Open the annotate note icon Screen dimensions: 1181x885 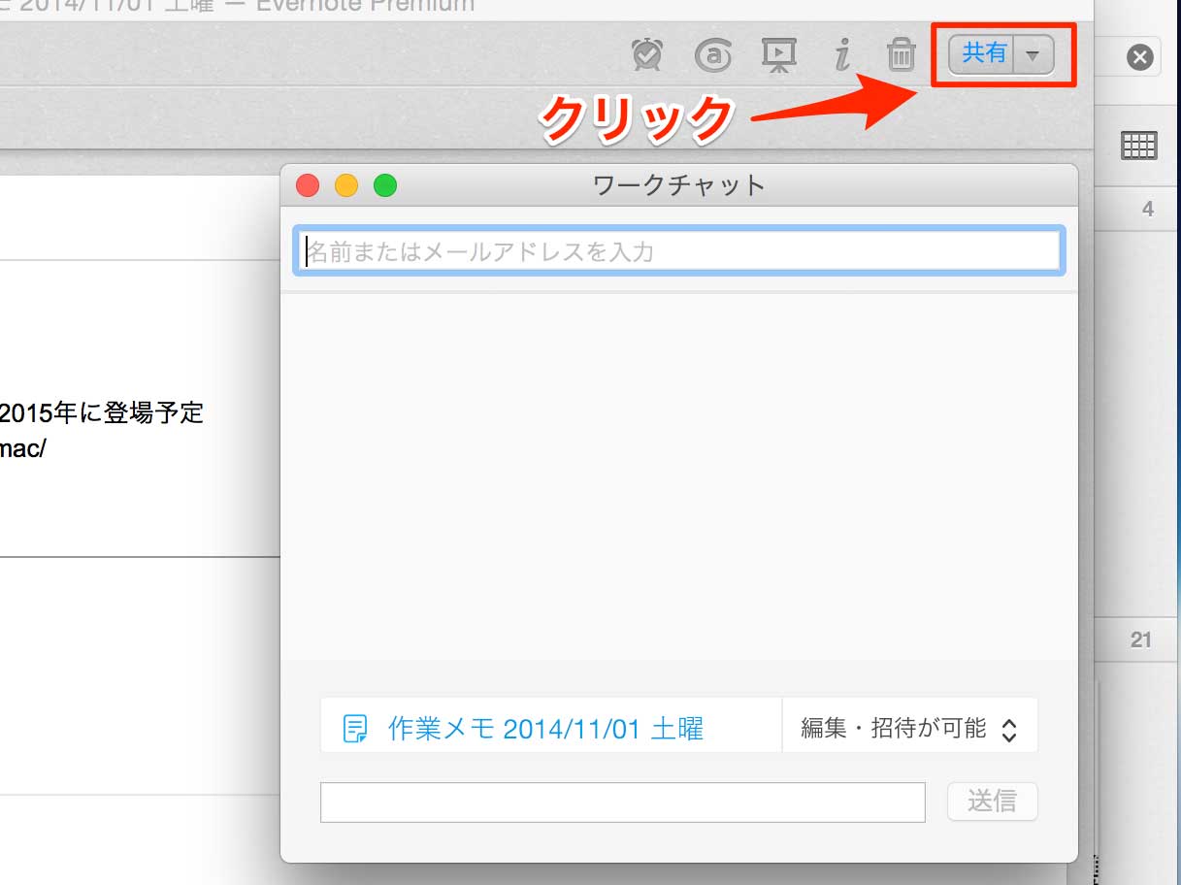pyautogui.click(x=713, y=55)
